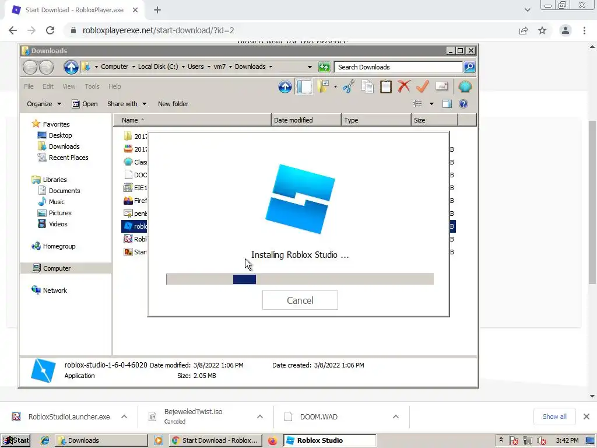This screenshot has width=597, height=448.
Task: Expand the Share with dropdown
Action: tap(127, 104)
